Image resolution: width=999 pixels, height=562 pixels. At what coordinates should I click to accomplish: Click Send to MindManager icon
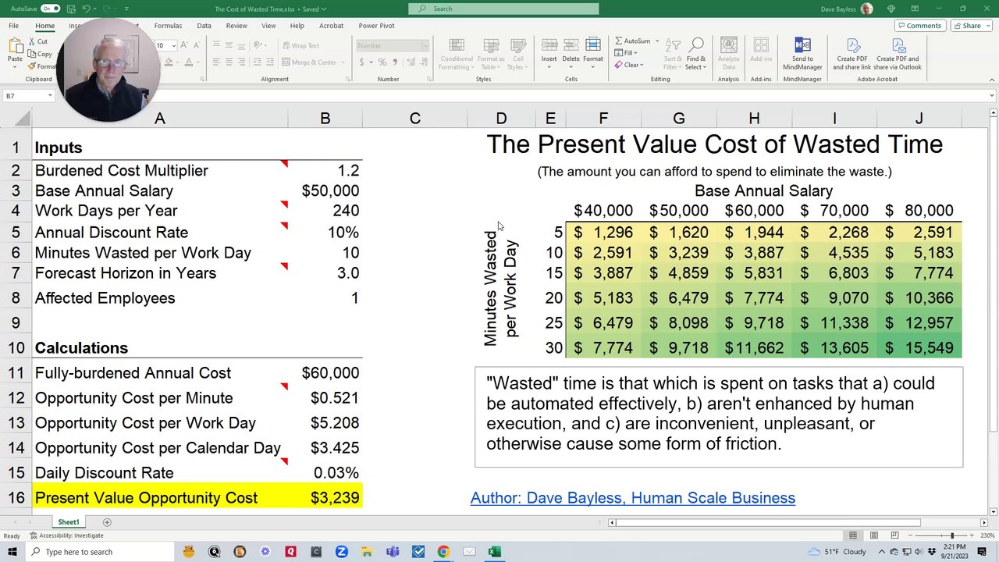(802, 46)
